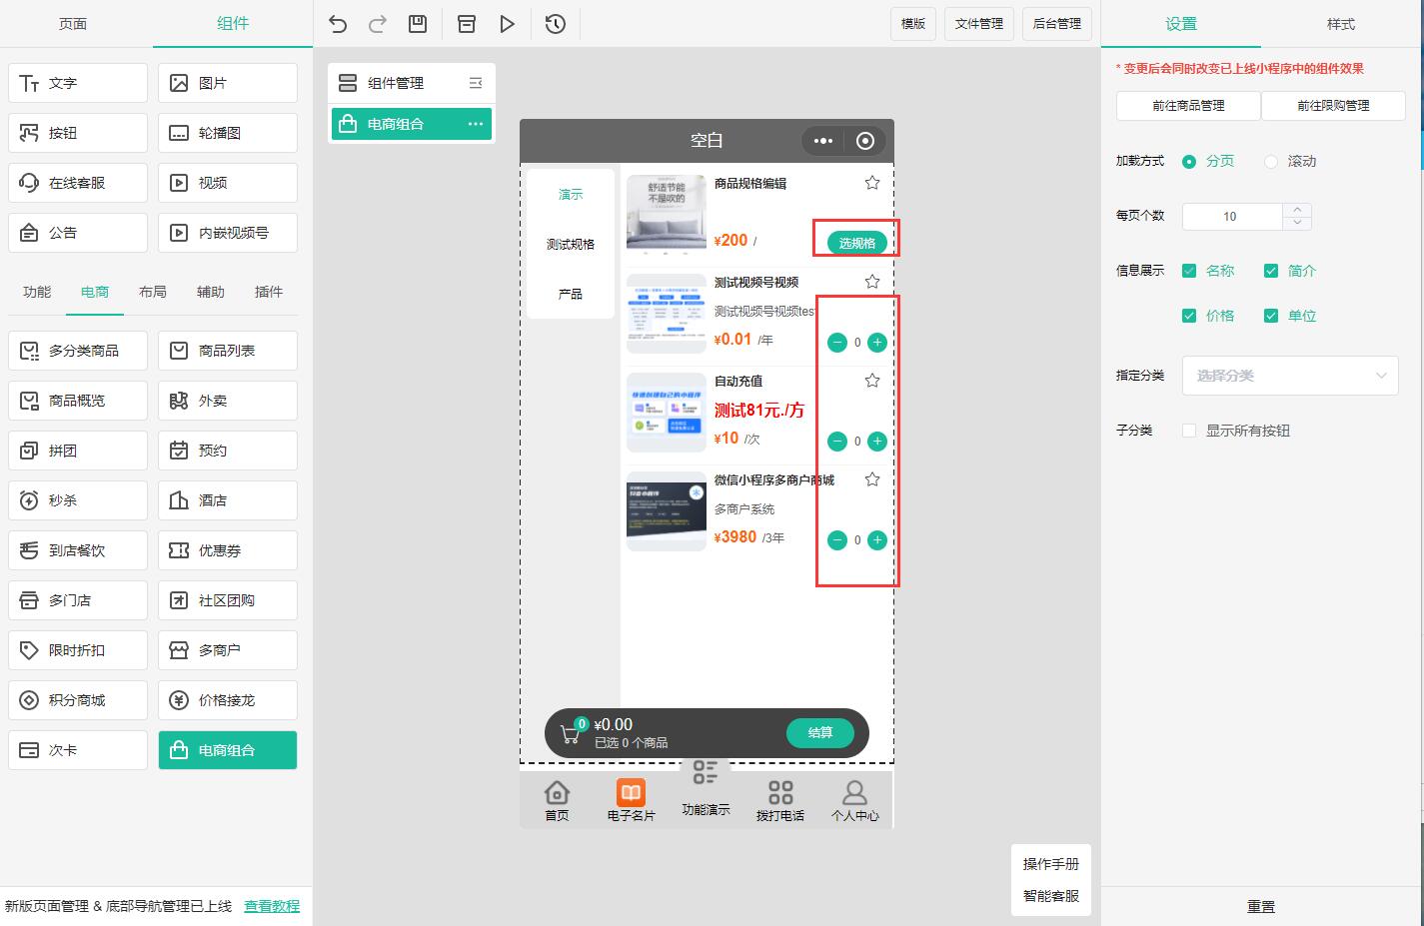Screen dimensions: 1424x926
Task: Click the undo arrow icon
Action: pos(338,24)
